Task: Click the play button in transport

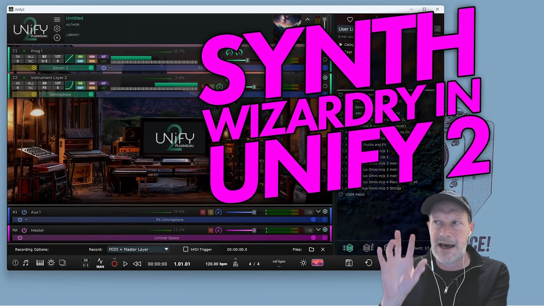Action: [125, 264]
